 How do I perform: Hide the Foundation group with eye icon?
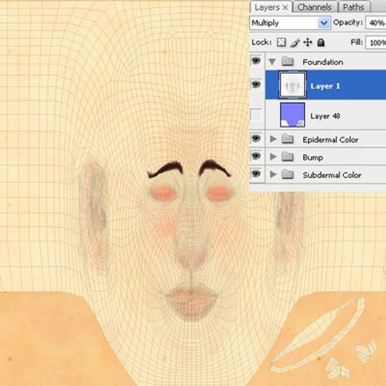click(x=256, y=60)
